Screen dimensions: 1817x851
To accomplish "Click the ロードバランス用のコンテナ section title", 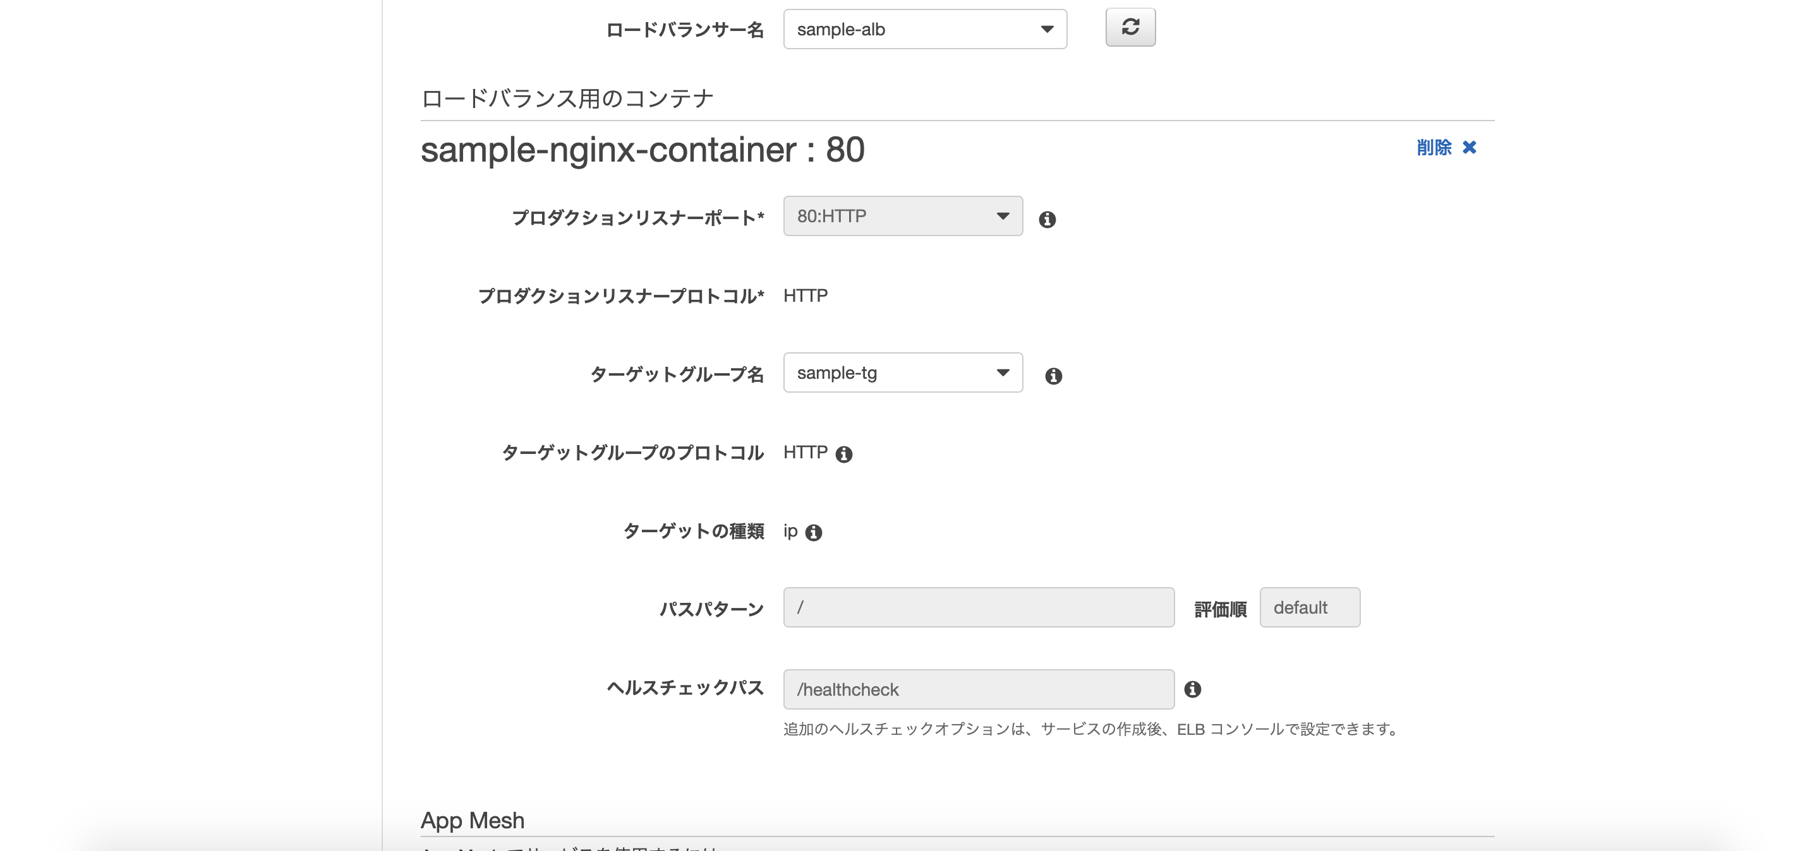I will pyautogui.click(x=567, y=98).
